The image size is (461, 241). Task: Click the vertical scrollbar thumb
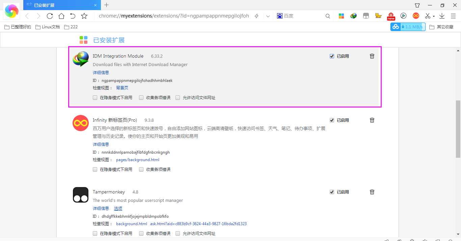(x=458, y=129)
